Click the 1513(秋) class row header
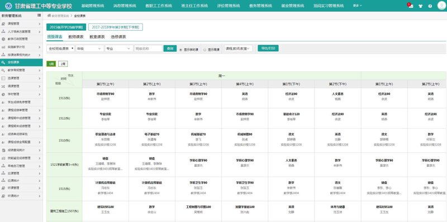 [64, 98]
